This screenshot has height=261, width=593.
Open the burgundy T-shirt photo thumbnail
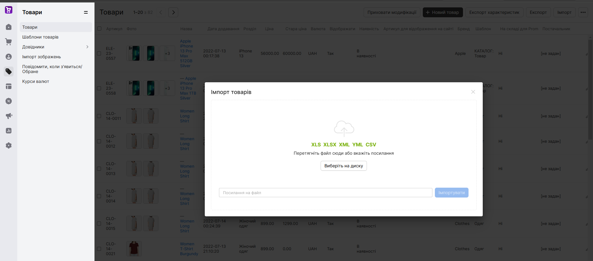(134, 249)
